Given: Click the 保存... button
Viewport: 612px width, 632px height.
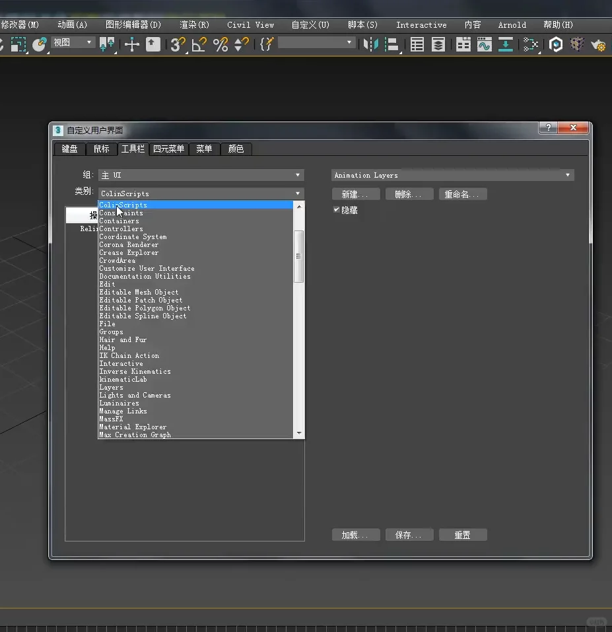Looking at the screenshot, I should coord(409,535).
